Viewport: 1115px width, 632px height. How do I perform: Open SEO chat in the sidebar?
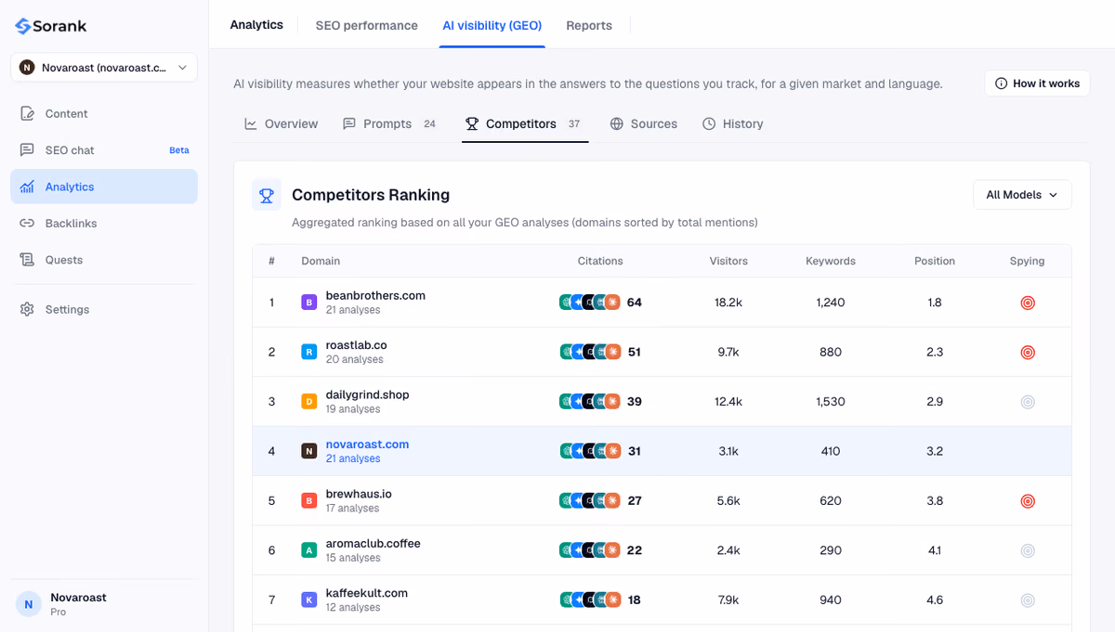point(104,150)
